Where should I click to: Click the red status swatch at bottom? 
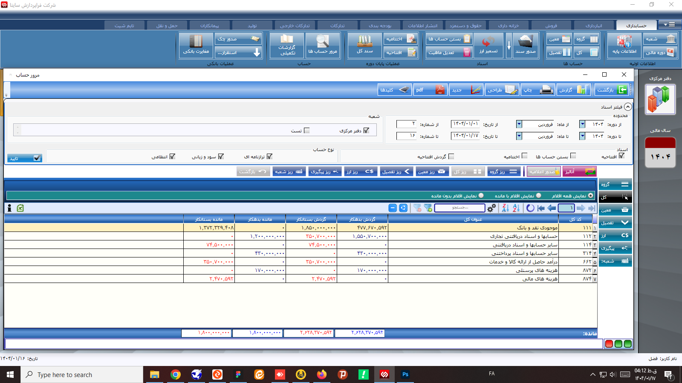click(x=609, y=344)
